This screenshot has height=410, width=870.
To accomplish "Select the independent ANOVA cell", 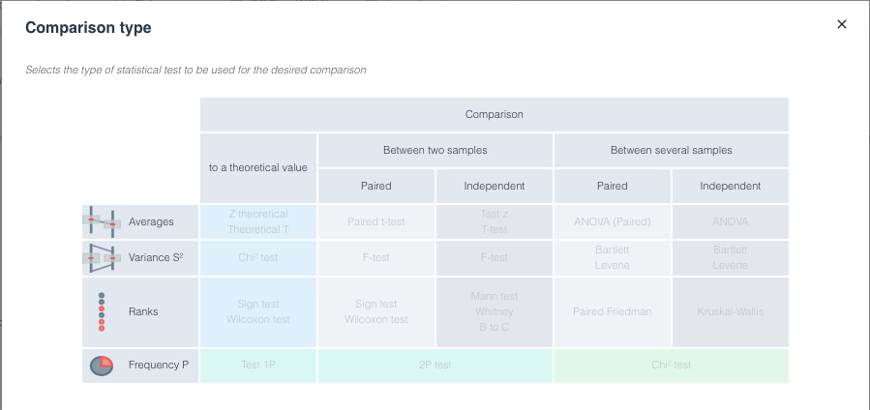I will (x=731, y=221).
